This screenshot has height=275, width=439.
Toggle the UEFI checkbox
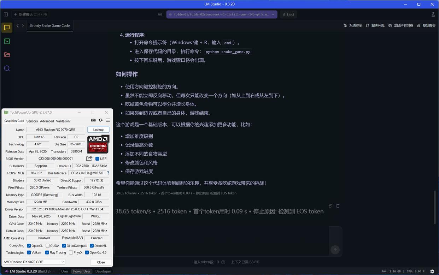pos(97,159)
